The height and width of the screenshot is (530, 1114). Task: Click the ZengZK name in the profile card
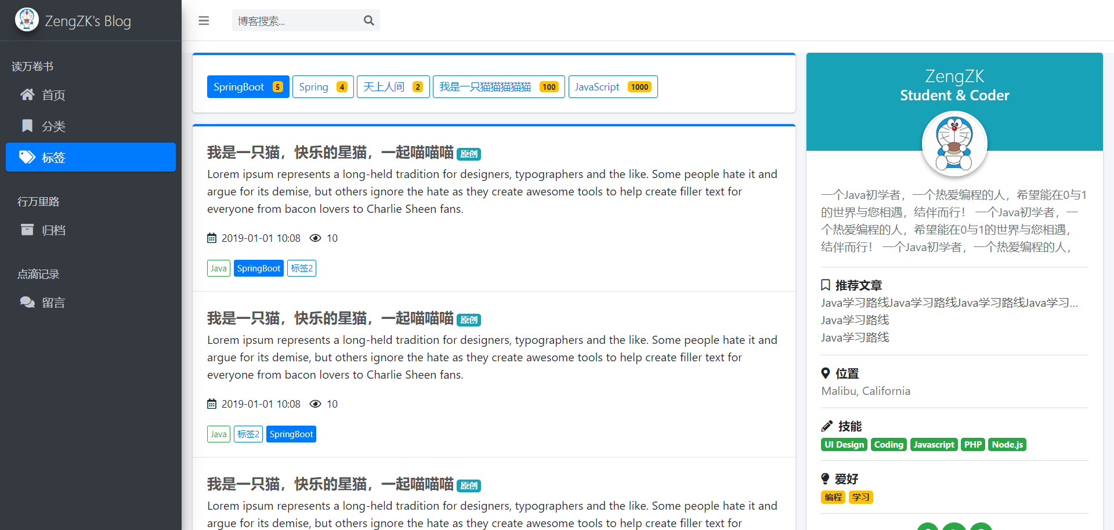tap(954, 76)
